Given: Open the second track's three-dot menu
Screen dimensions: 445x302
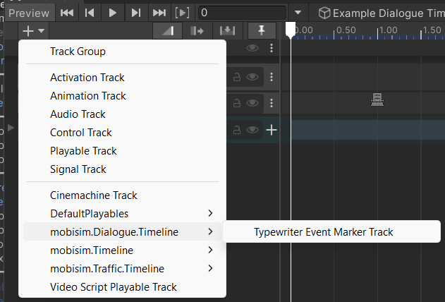Looking at the screenshot, I should pyautogui.click(x=272, y=103).
